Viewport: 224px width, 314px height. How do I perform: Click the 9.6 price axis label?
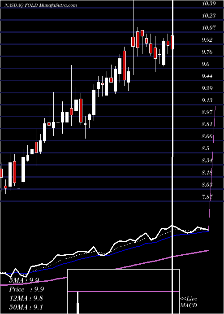pos(206,64)
